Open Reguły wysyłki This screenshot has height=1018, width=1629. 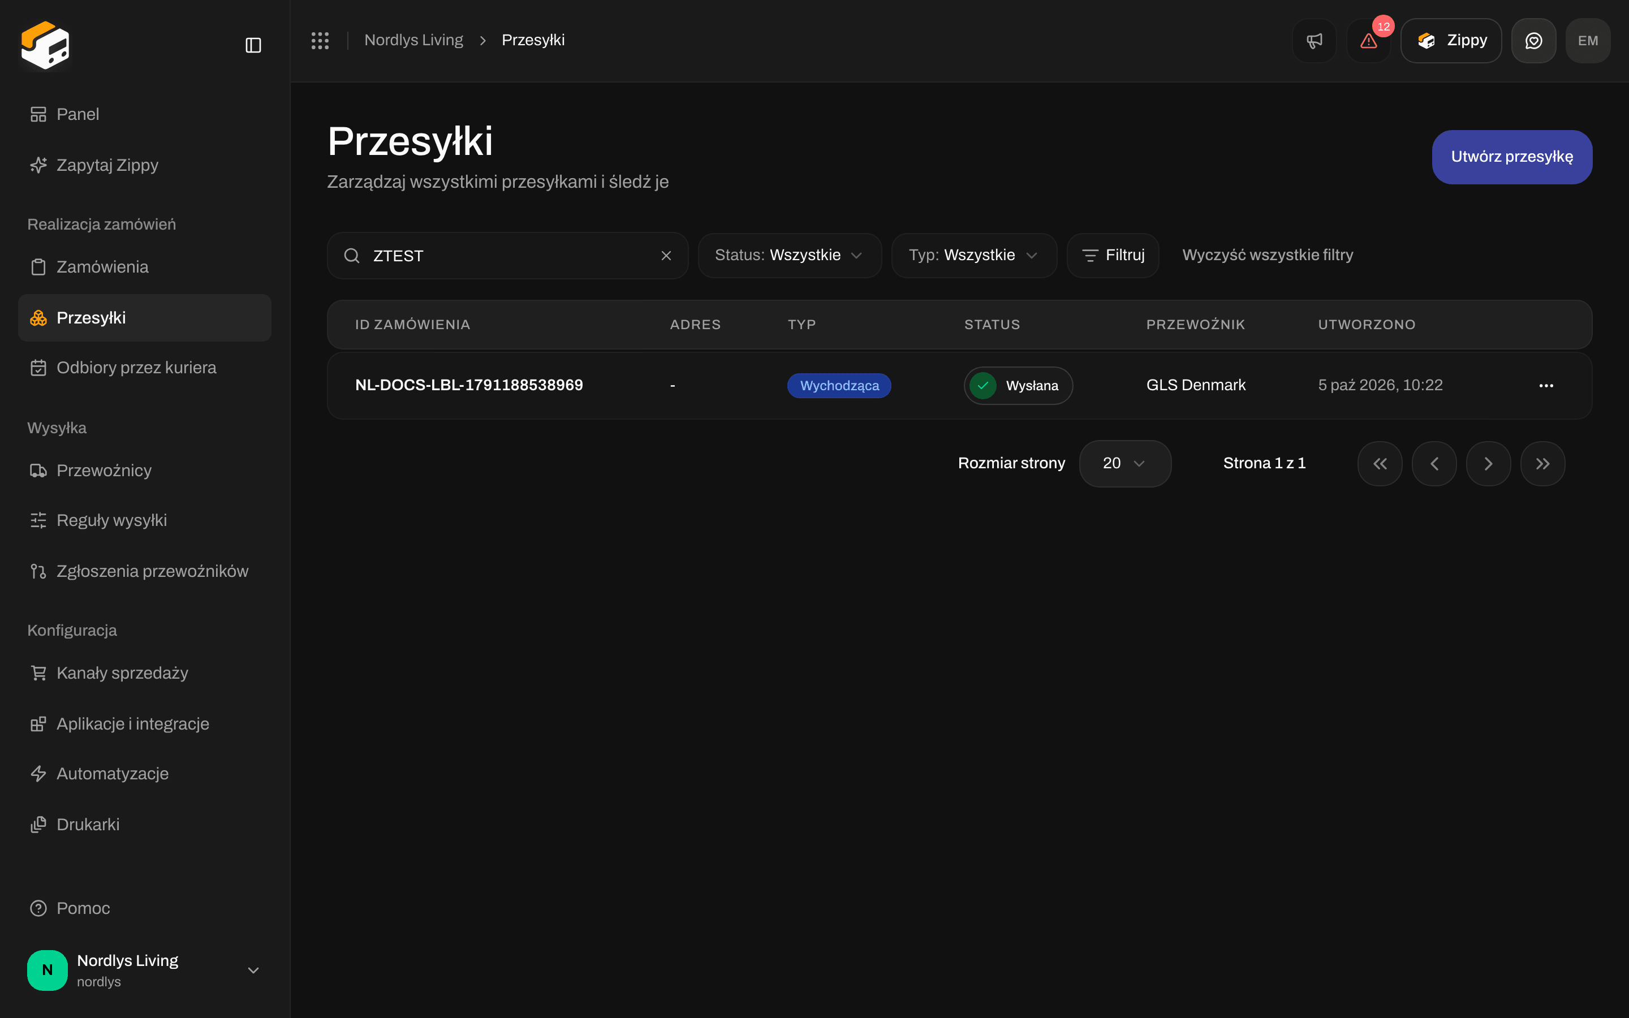145,520
